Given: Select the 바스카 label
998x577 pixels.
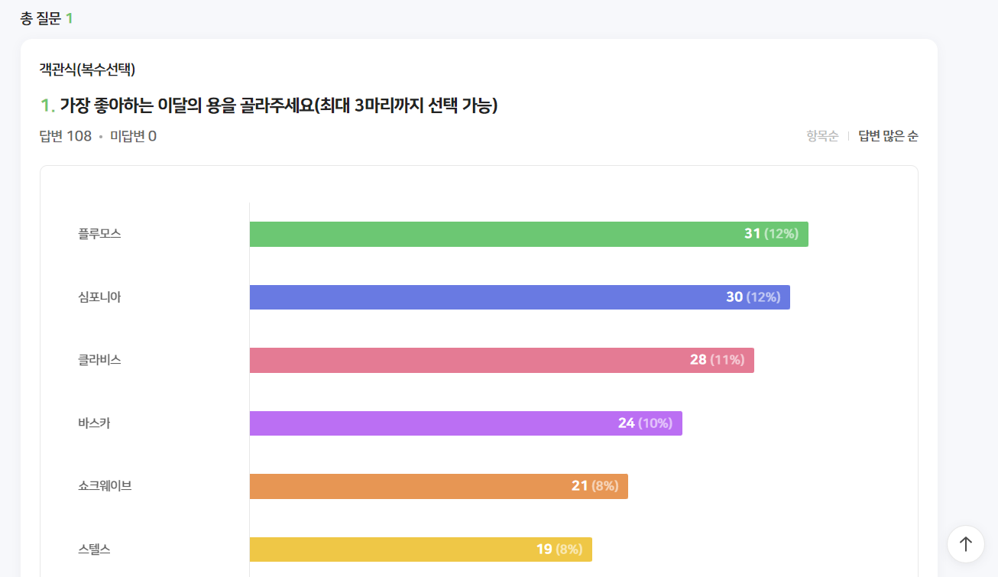Looking at the screenshot, I should [x=94, y=423].
